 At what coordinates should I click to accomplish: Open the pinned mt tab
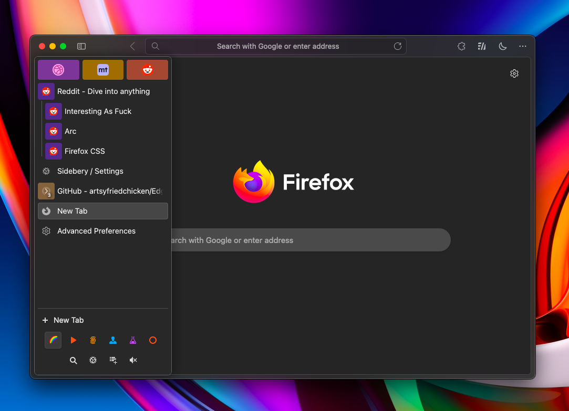pos(103,70)
